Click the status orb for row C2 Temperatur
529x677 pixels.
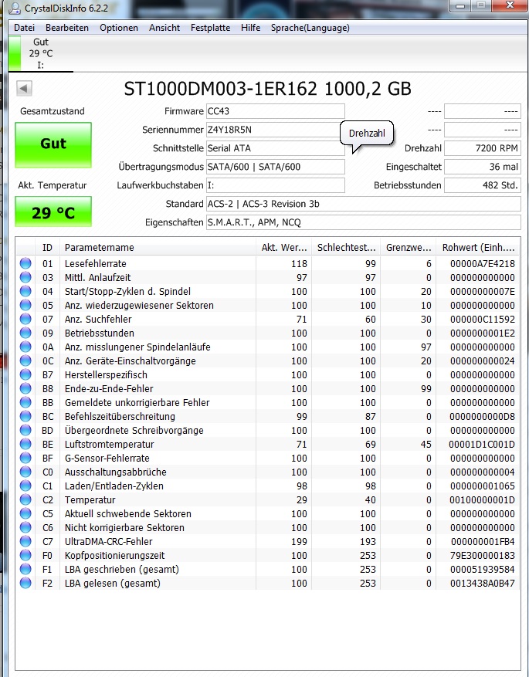click(x=25, y=499)
